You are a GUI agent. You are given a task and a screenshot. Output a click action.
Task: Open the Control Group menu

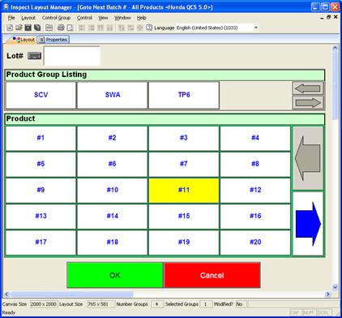(56, 18)
